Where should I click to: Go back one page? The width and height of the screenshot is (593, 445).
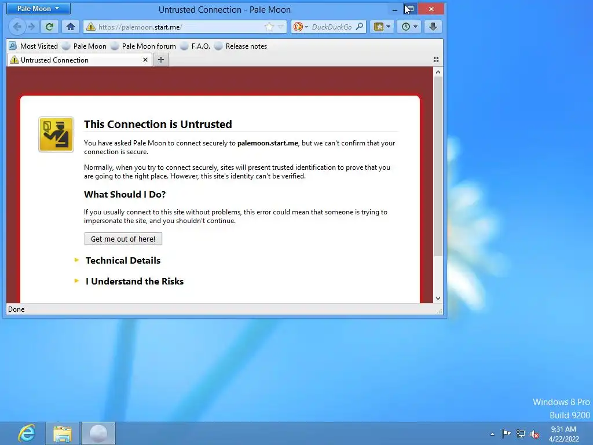(17, 27)
